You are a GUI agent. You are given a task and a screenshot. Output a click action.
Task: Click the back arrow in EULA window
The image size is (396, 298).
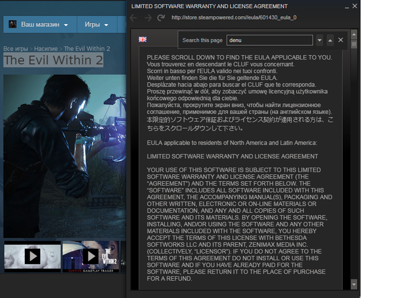click(134, 18)
